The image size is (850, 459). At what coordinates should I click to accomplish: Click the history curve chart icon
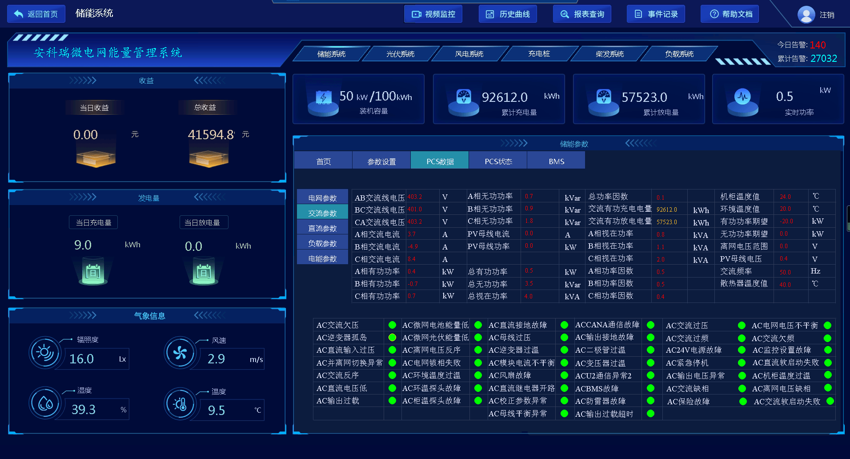[x=490, y=14]
